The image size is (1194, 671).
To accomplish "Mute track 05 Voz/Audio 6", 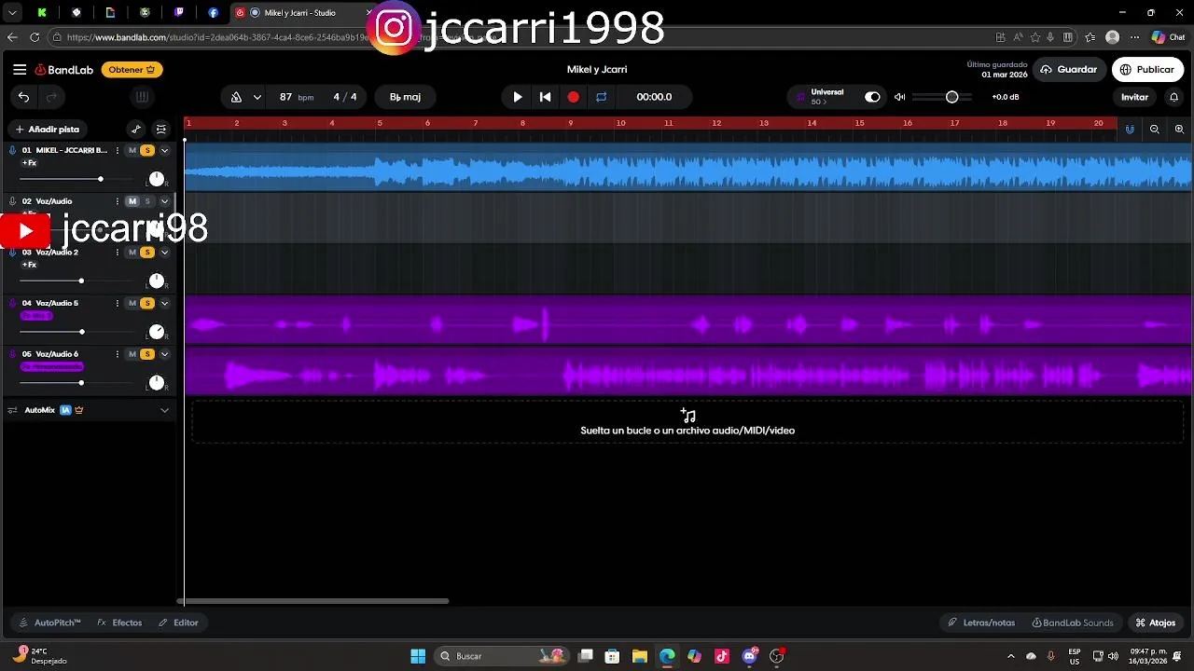I will 132,354.
